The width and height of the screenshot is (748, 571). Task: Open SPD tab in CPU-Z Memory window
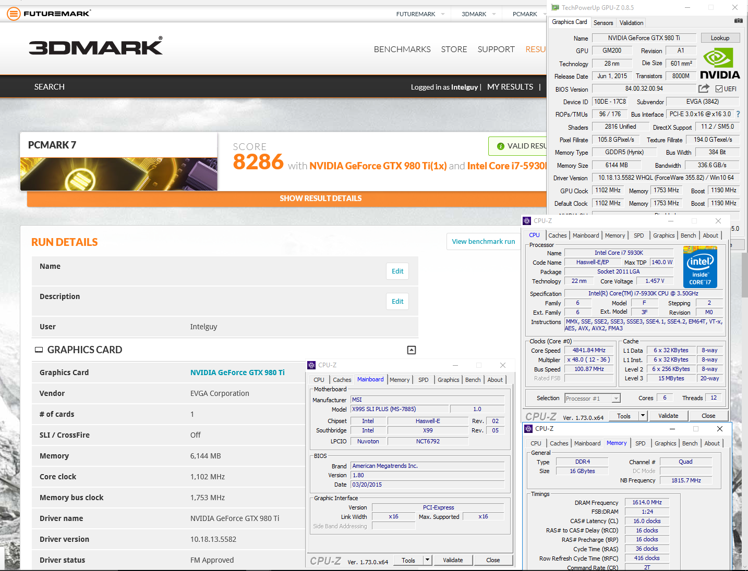coord(641,443)
